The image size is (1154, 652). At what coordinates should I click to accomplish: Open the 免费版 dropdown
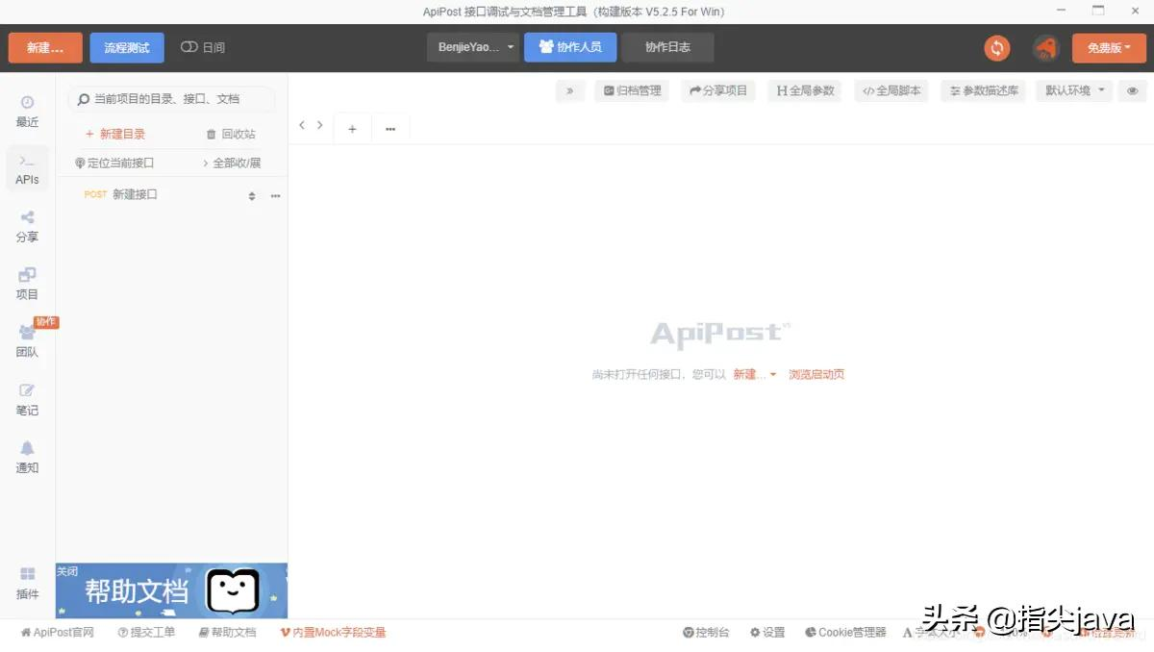pos(1110,47)
